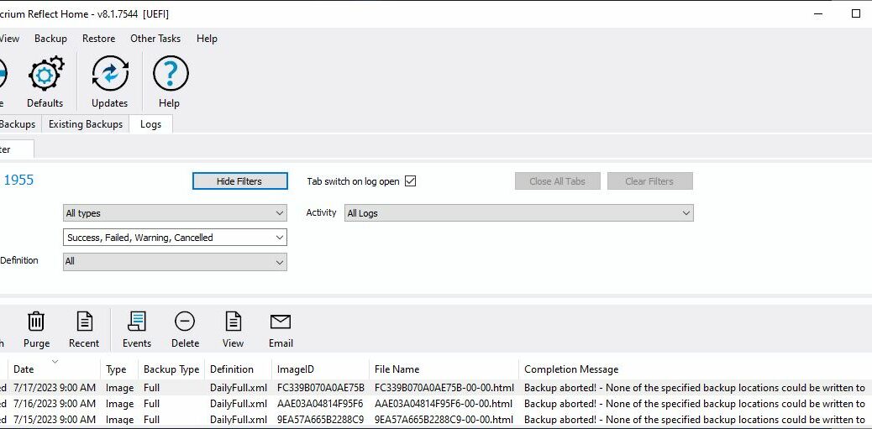
Task: Expand the Activity All Logs dropdown
Action: coord(519,213)
